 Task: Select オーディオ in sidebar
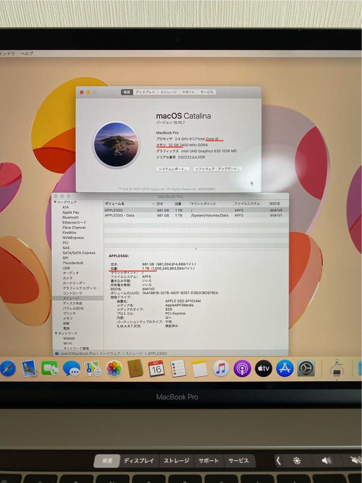click(71, 273)
